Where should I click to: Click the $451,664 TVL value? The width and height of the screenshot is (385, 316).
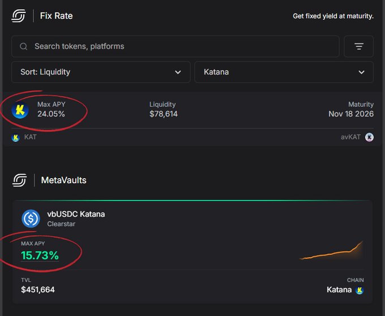pos(38,290)
